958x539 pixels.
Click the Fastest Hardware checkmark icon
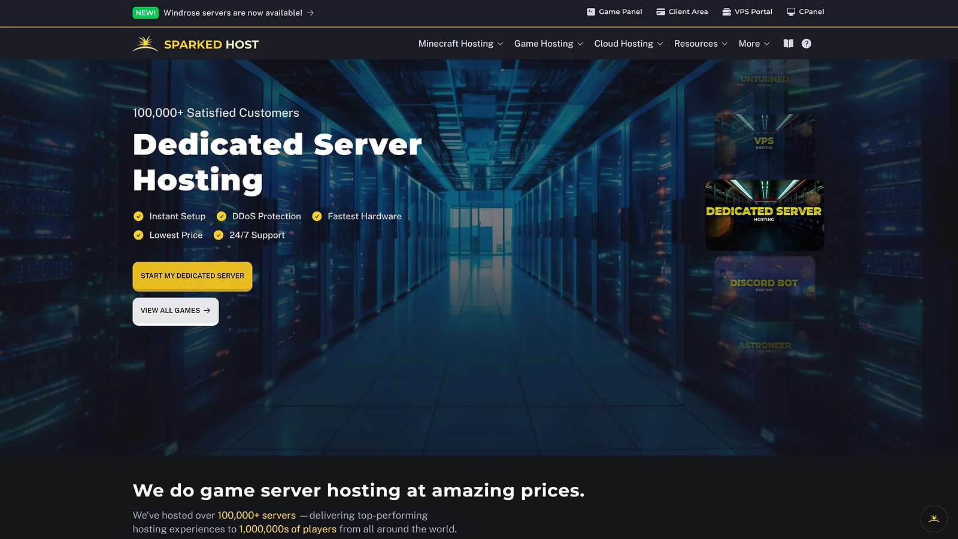pyautogui.click(x=317, y=216)
